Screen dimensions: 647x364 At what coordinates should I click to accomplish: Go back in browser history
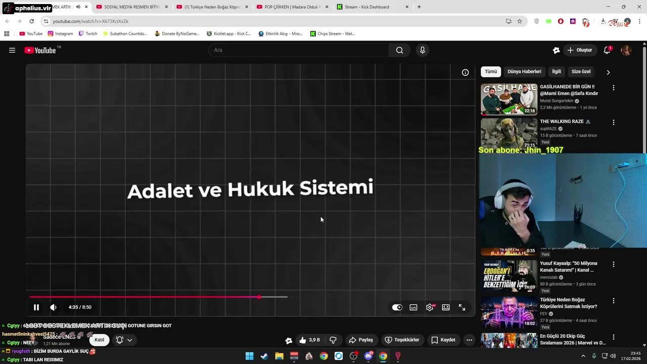[7, 21]
